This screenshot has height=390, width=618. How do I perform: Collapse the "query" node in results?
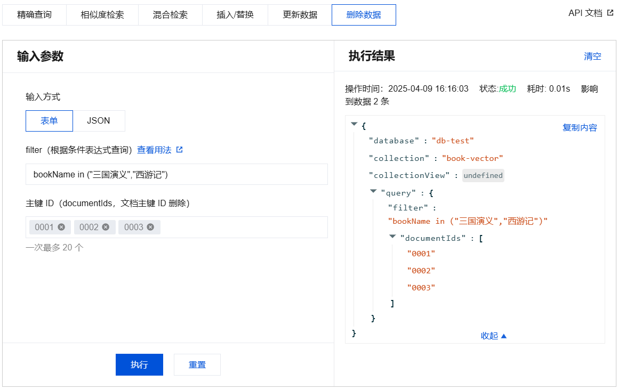[x=373, y=191]
